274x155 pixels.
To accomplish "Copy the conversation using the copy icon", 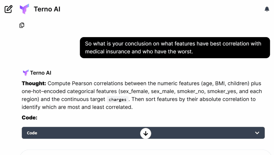I will pyautogui.click(x=22, y=25).
